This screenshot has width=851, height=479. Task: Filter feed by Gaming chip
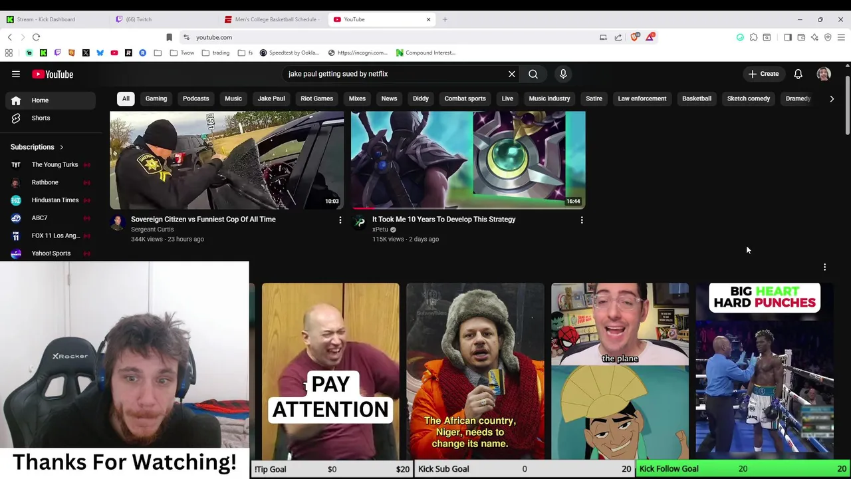156,98
